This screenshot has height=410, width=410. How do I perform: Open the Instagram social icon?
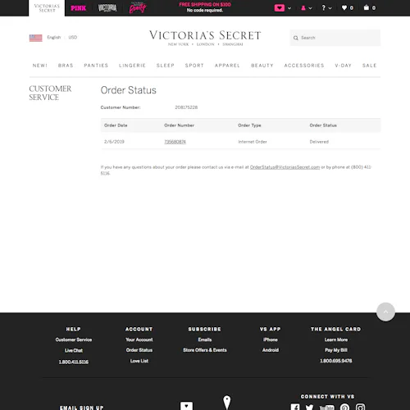(361, 407)
